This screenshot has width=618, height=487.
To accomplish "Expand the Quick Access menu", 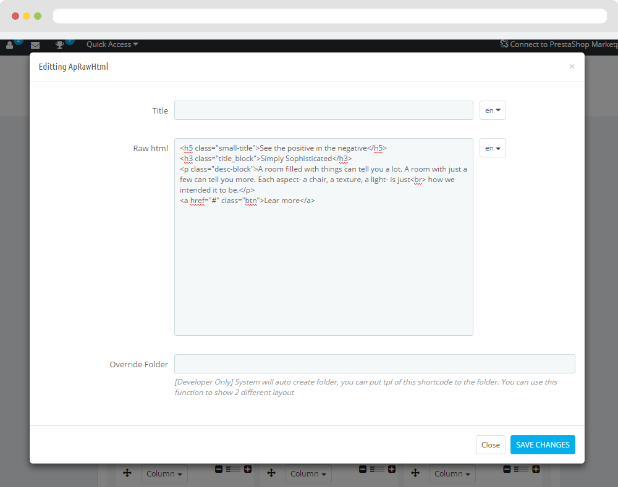I will tap(112, 44).
